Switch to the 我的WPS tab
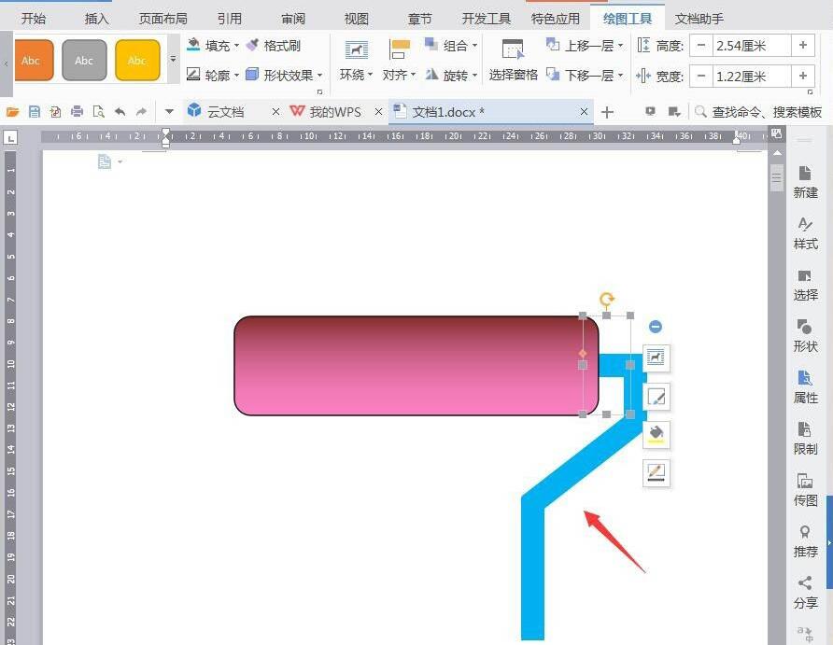 326,111
